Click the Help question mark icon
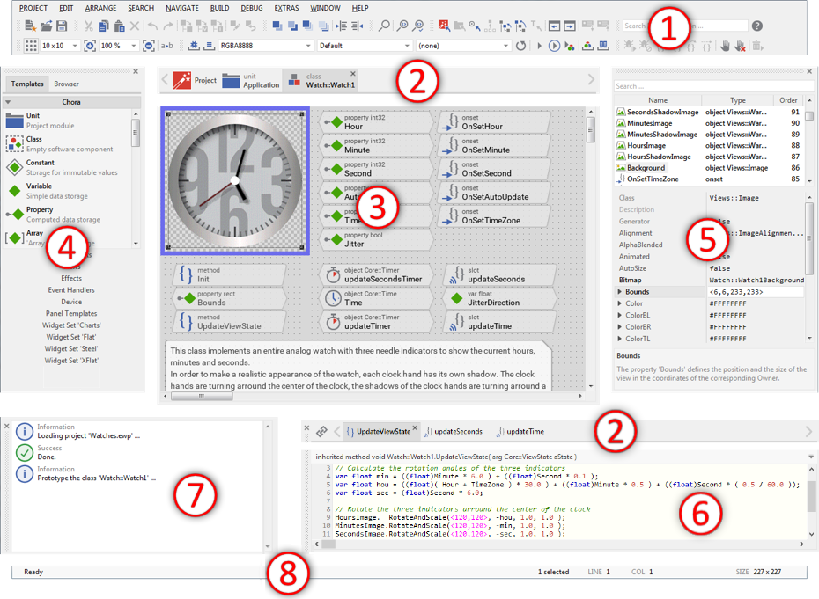The height and width of the screenshot is (599, 819). (x=756, y=26)
